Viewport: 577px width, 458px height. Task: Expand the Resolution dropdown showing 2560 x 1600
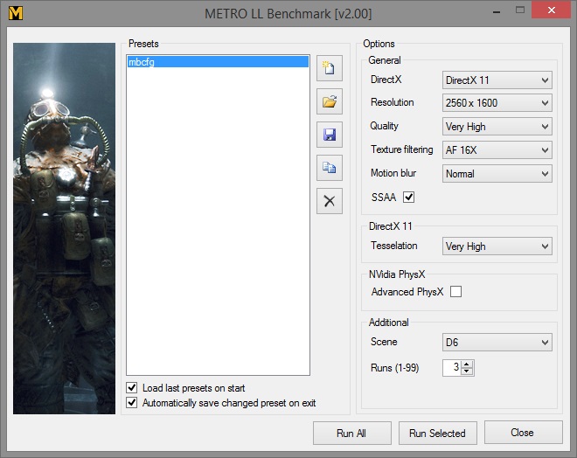click(x=497, y=103)
